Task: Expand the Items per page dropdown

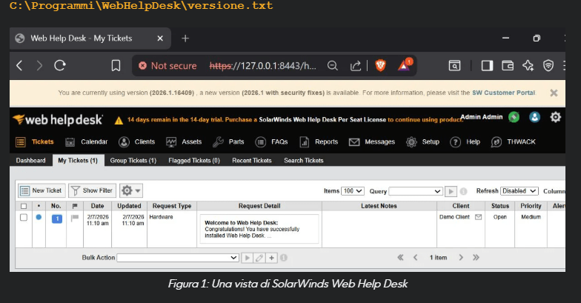Action: [x=353, y=191]
